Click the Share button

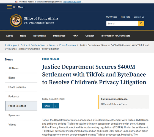click(48, 106)
